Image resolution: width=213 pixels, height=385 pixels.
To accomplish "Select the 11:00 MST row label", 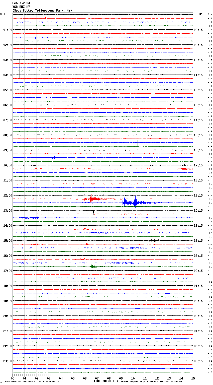I will 8,180.
